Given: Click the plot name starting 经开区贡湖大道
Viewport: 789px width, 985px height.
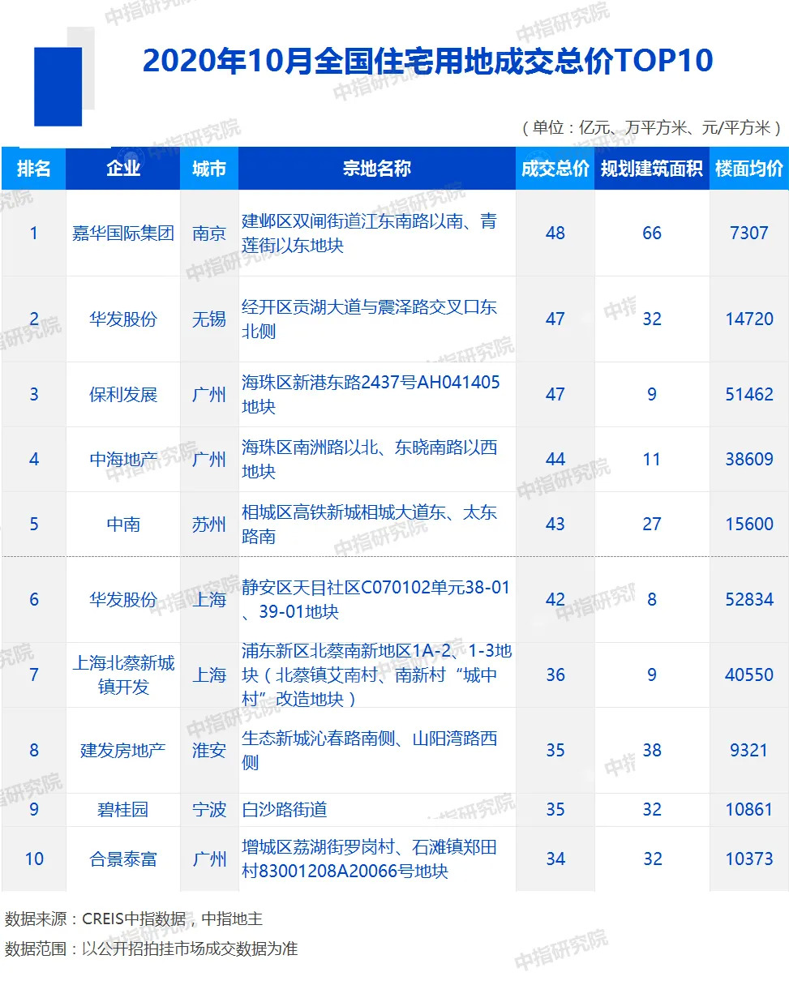Looking at the screenshot, I should [370, 319].
